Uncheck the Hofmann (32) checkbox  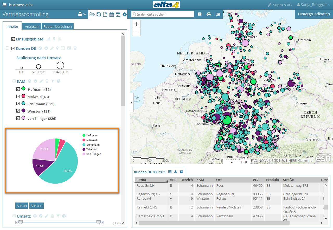tap(18, 89)
